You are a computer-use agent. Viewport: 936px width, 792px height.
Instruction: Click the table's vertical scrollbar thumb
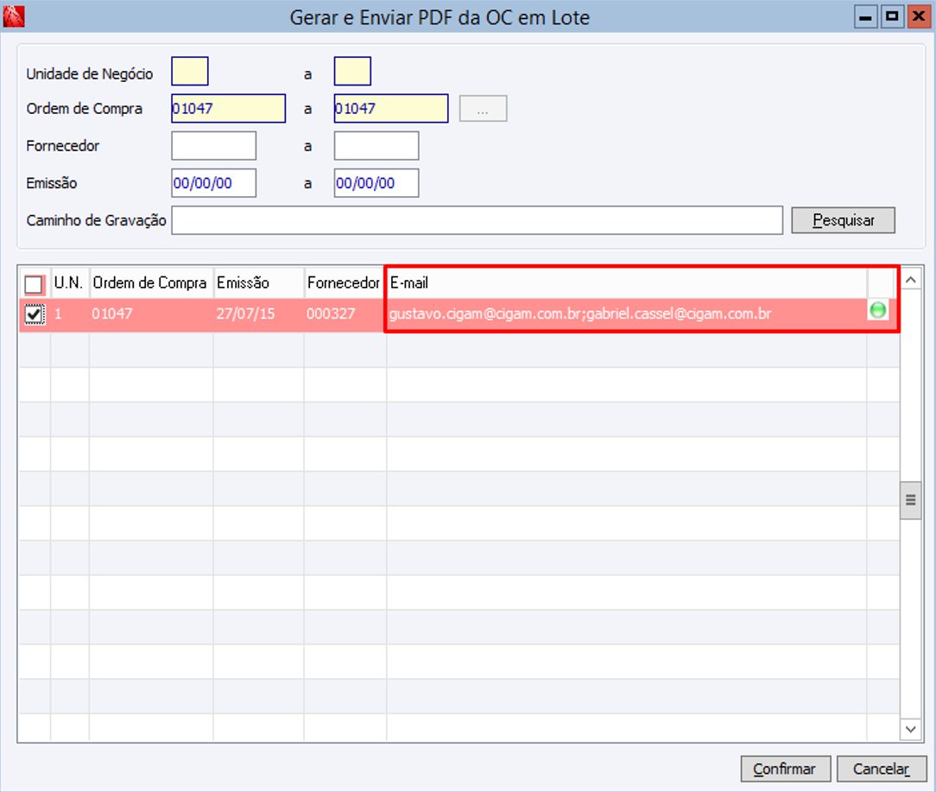tap(911, 501)
